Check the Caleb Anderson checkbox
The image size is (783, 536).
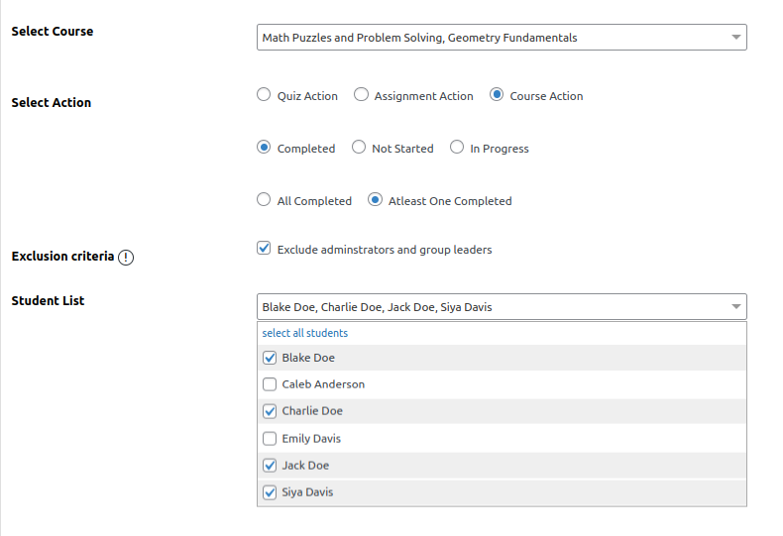pos(270,384)
